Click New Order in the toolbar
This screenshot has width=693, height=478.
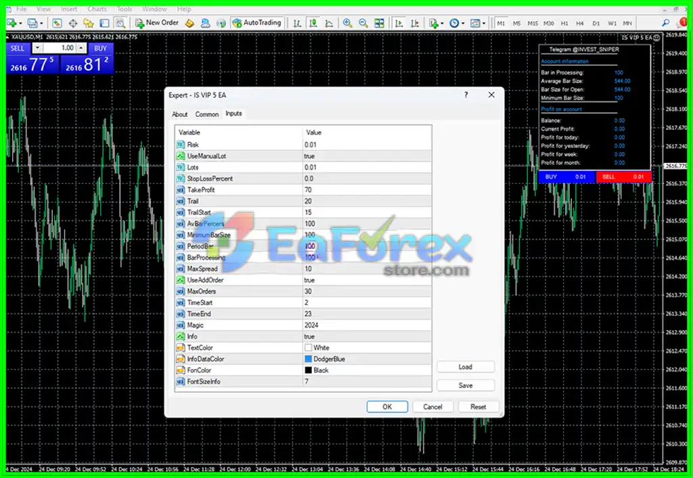pyautogui.click(x=157, y=23)
